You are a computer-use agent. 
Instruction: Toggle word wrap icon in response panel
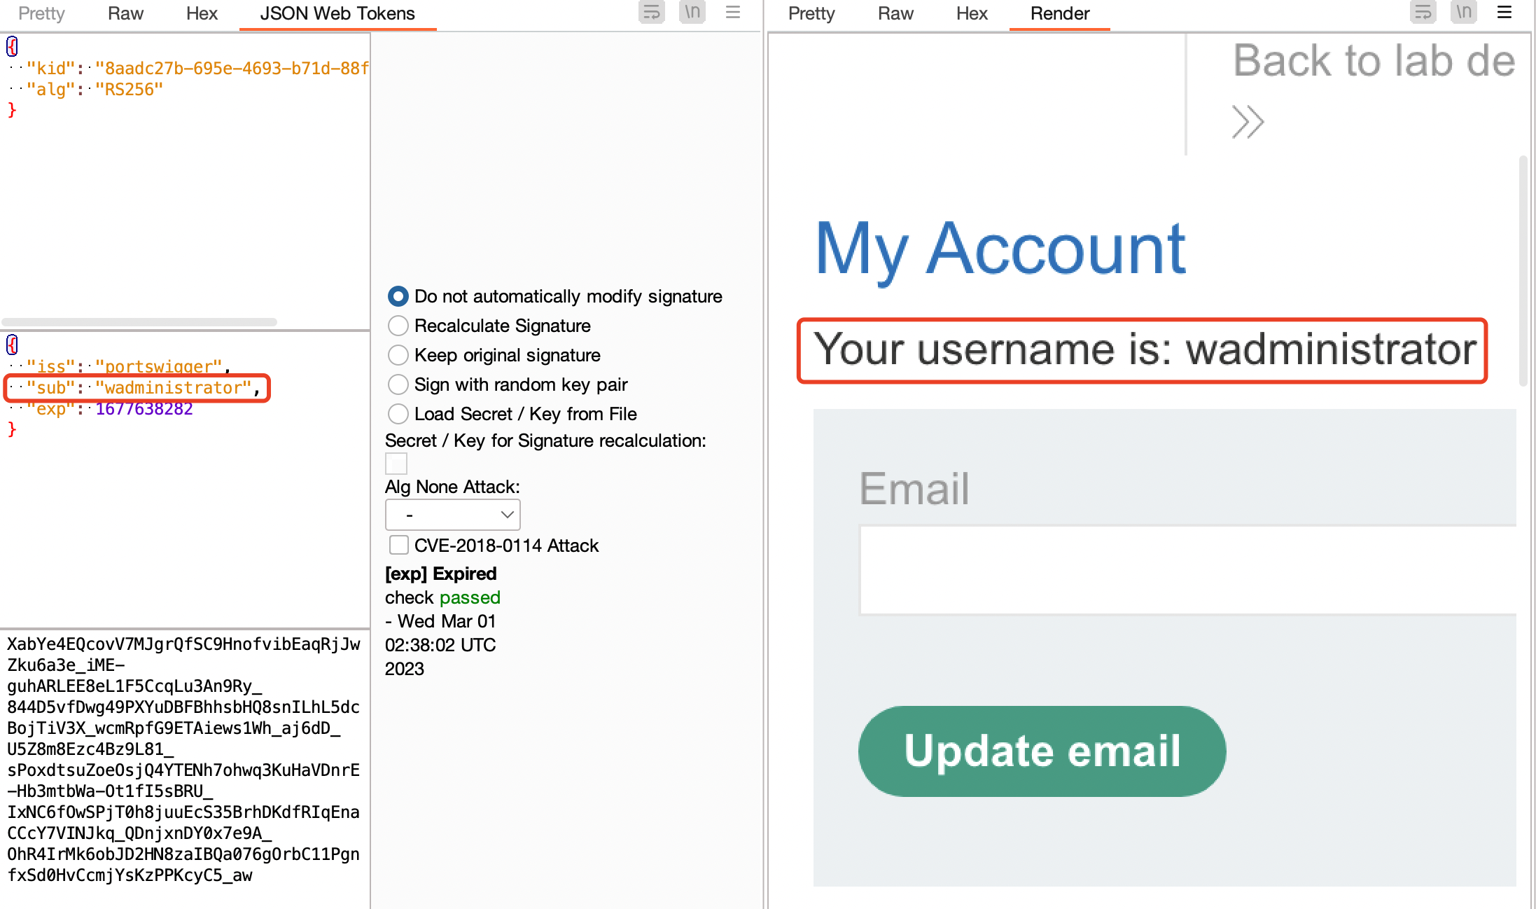point(1422,13)
